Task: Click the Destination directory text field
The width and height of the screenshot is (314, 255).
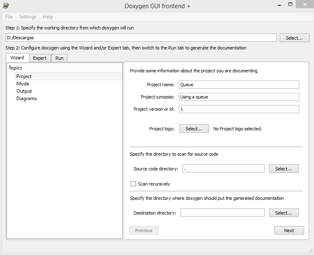Action: [x=222, y=212]
